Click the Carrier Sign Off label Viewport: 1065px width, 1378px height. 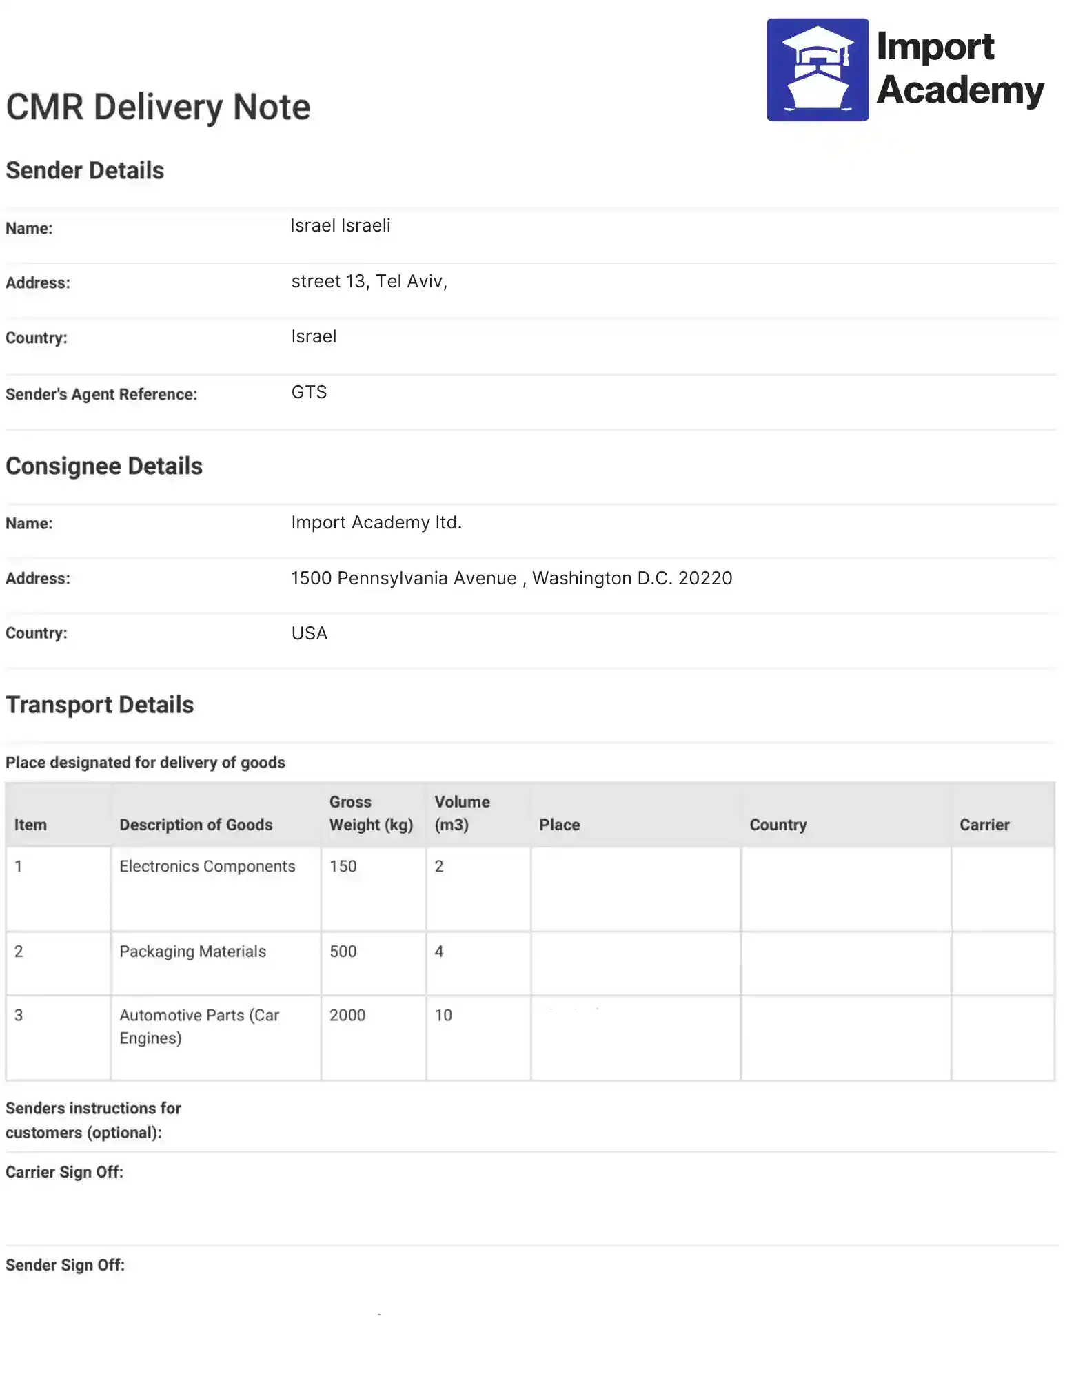[65, 1172]
